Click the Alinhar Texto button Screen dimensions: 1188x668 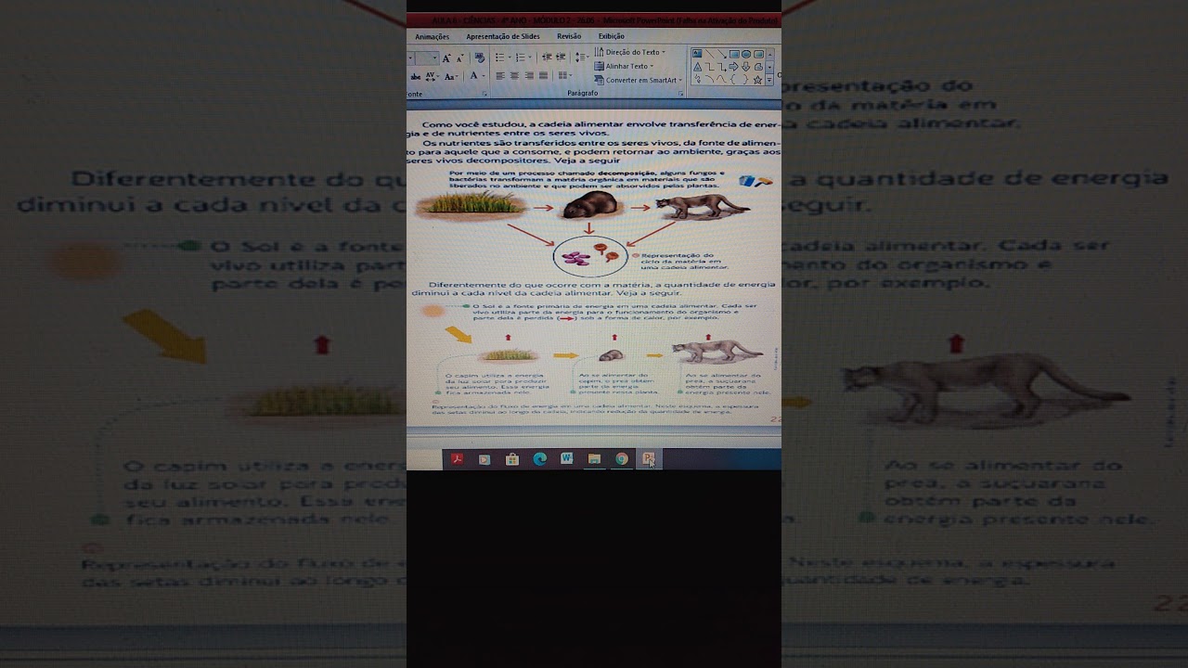pos(626,67)
